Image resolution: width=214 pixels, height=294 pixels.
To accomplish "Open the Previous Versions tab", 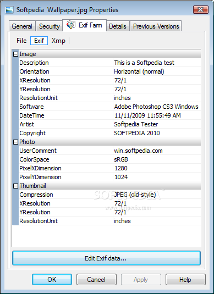I will tap(156, 26).
